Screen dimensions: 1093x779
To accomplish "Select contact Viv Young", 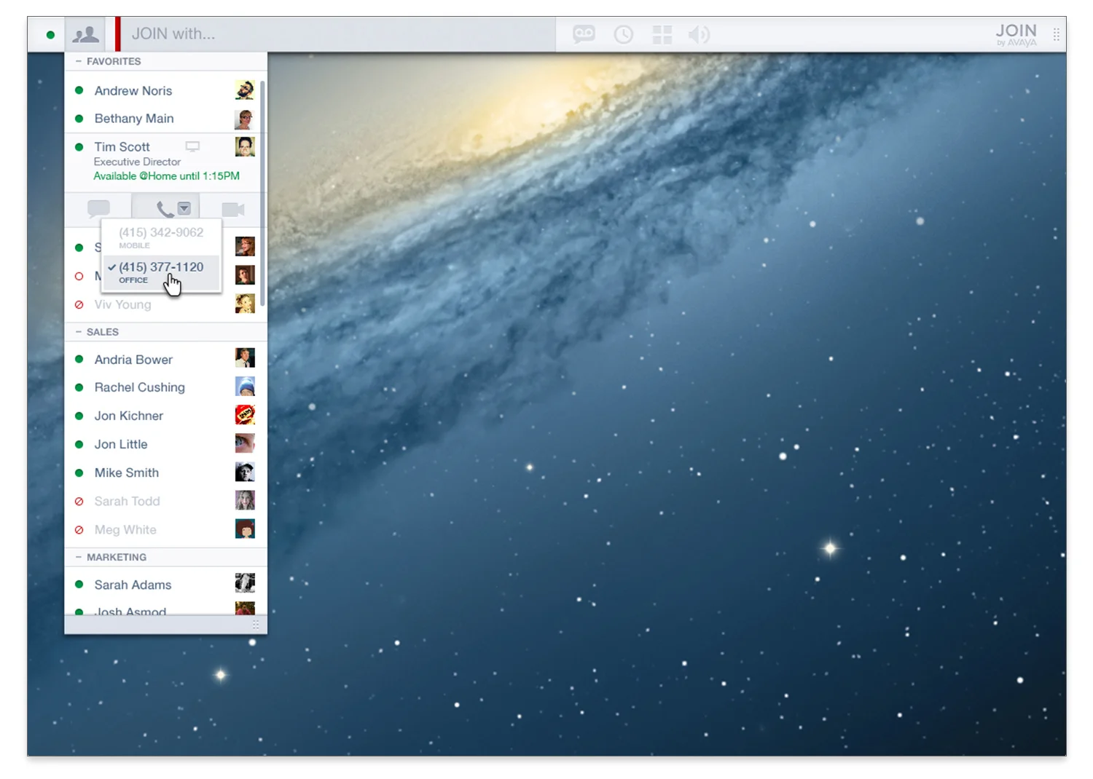I will [122, 305].
